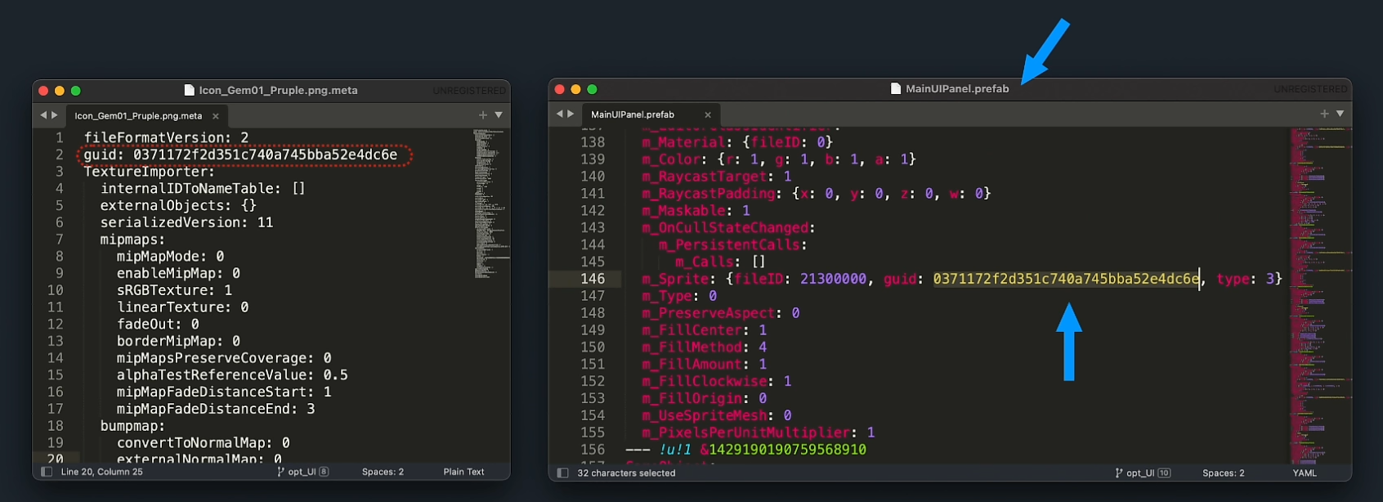
Task: Open Plain Text syntax selector
Action: [463, 472]
